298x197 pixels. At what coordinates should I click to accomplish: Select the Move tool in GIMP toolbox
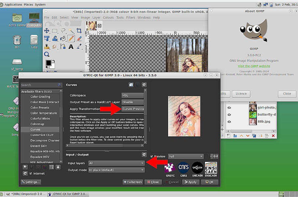[x=47, y=31]
